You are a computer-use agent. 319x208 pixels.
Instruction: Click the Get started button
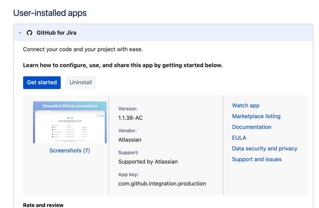(42, 82)
